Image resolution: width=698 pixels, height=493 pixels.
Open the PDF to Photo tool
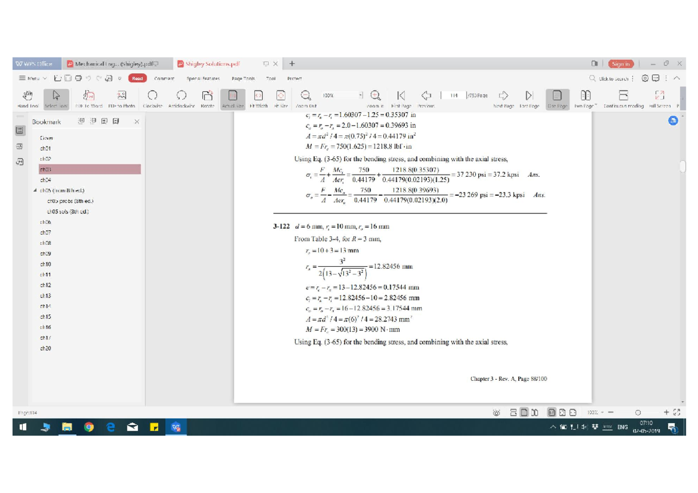(x=121, y=96)
